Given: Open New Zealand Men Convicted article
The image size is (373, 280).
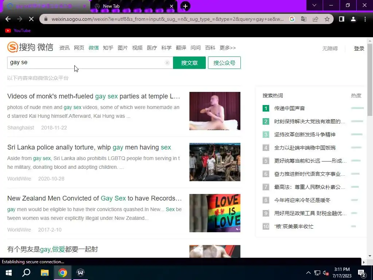Looking at the screenshot, I should 94,198.
